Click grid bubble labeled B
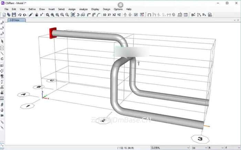This screenshot has width=241, height=150. coord(39,87)
